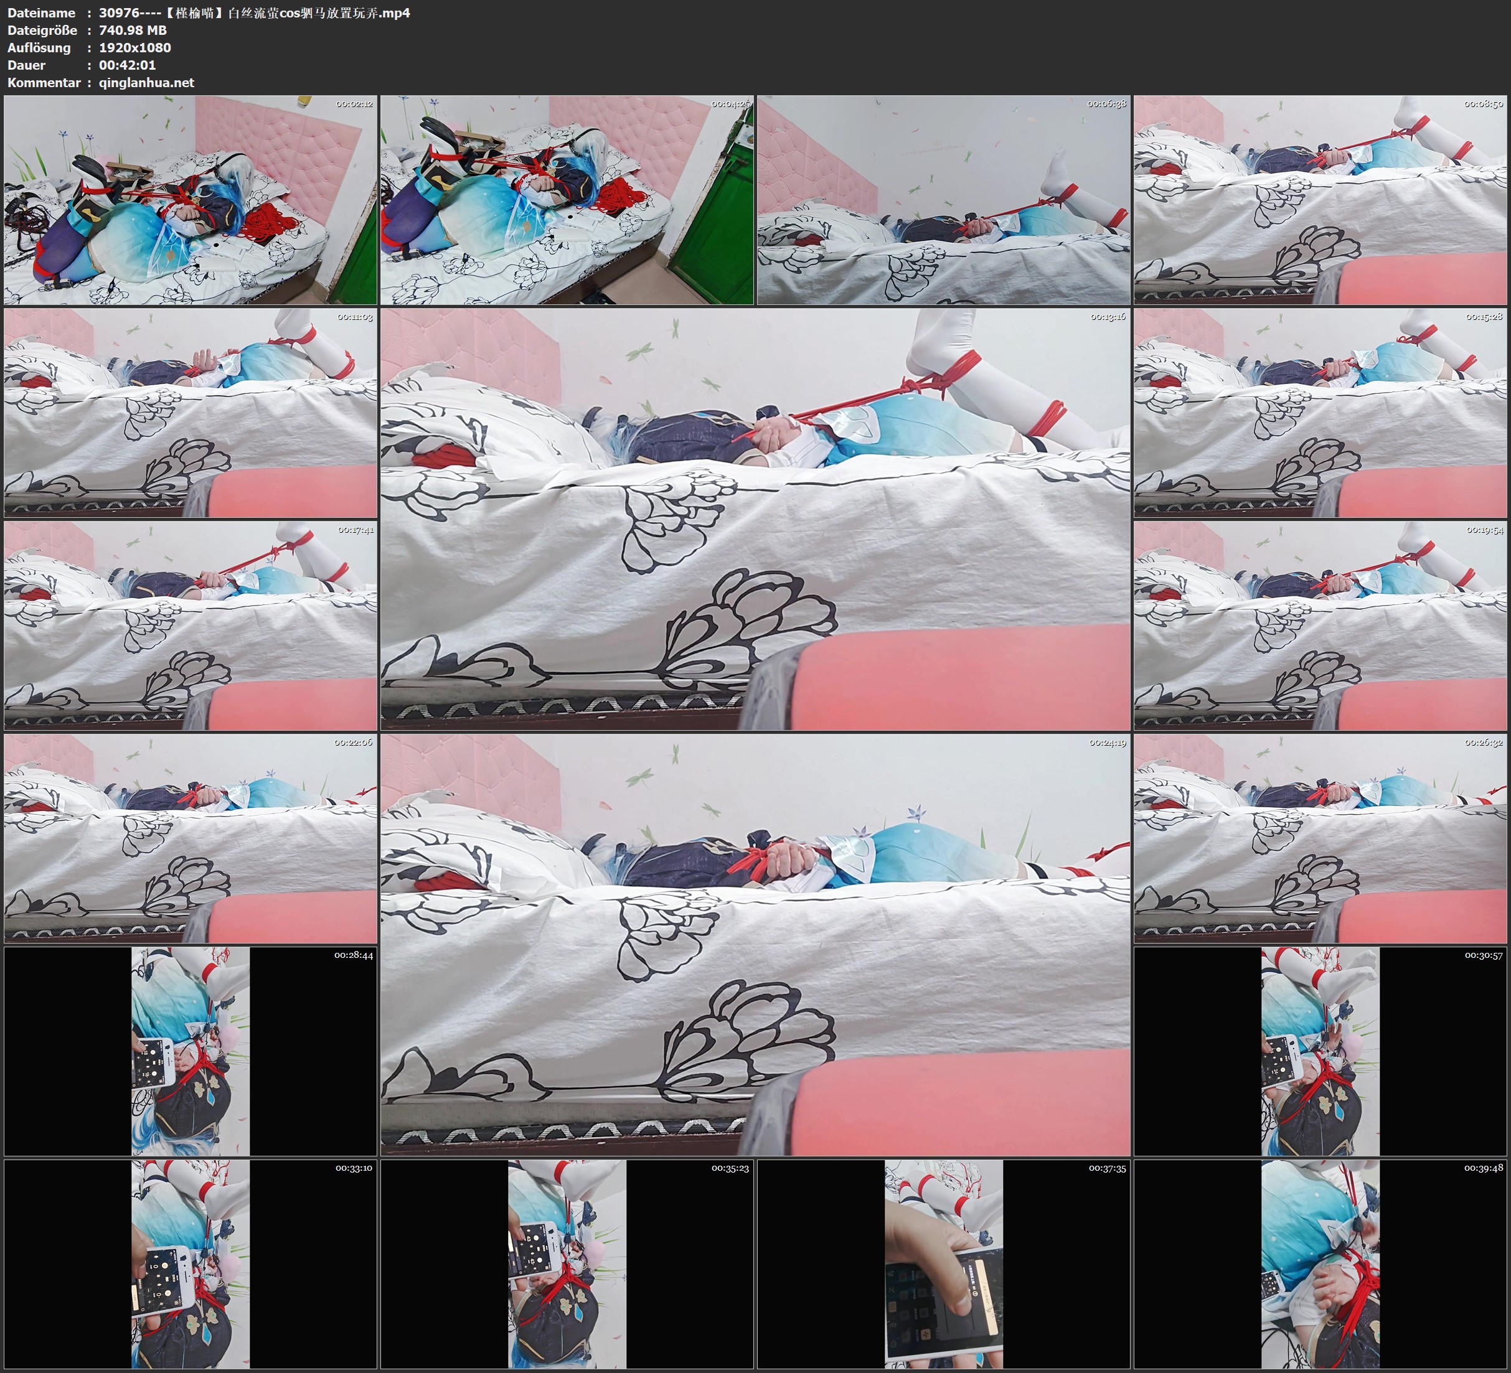Open the 00:08:50 frame thumbnail
Screen dimensions: 1511x1373
(x=1320, y=199)
